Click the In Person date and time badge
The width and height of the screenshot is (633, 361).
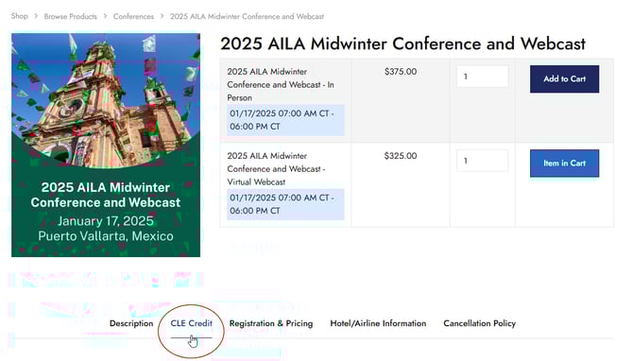(x=285, y=120)
